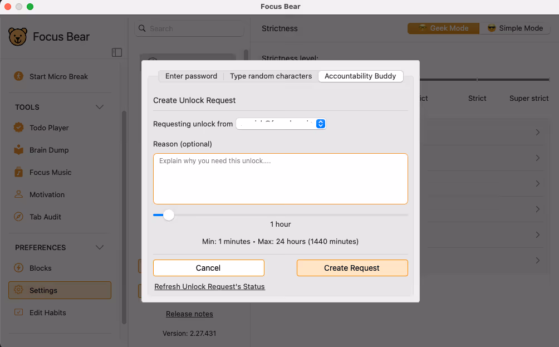Toggle the sidebar panel icon
559x347 pixels.
click(116, 52)
